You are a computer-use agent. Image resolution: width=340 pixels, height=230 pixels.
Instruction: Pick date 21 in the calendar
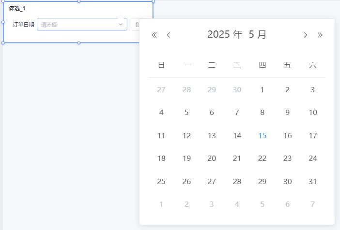237,158
